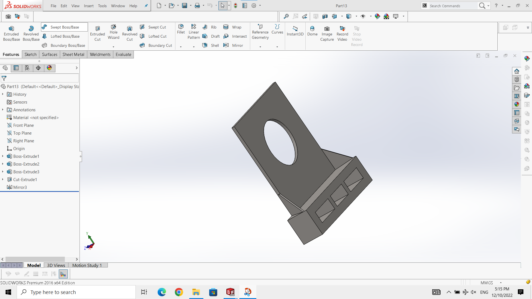Viewport: 532px width, 299px height.
Task: Open Curves dropdown arrow
Action: click(x=277, y=47)
